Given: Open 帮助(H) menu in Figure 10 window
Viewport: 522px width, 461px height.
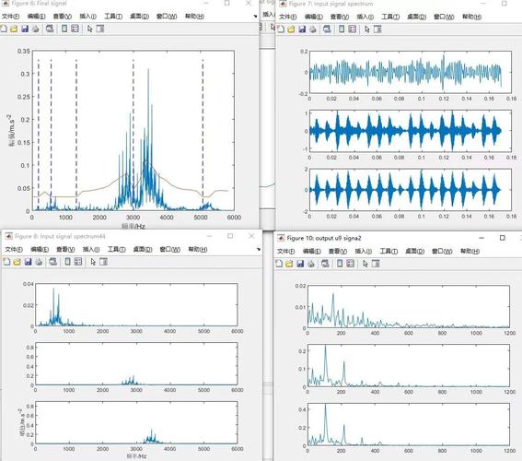Looking at the screenshot, I should click(470, 251).
